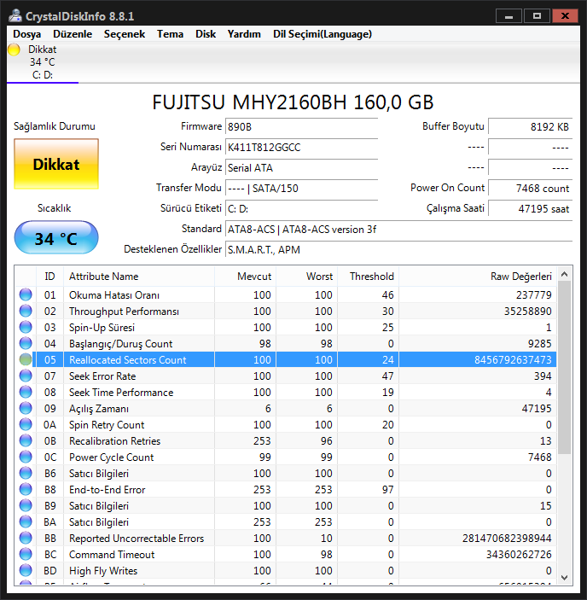Click status orb for Spin-Up Süresi
The height and width of the screenshot is (600, 587).
point(26,327)
